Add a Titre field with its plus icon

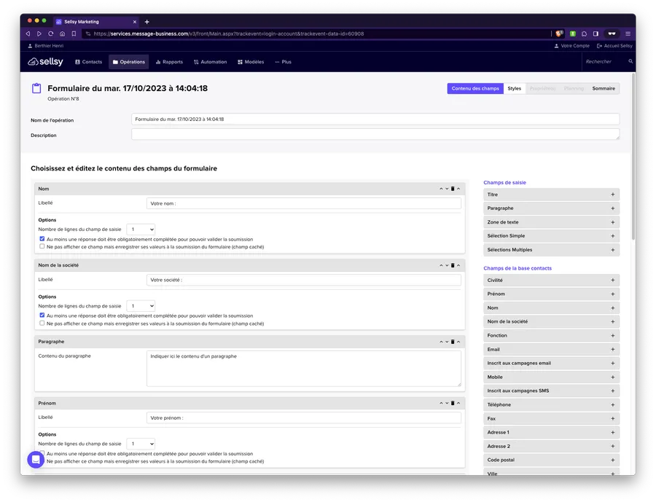612,195
